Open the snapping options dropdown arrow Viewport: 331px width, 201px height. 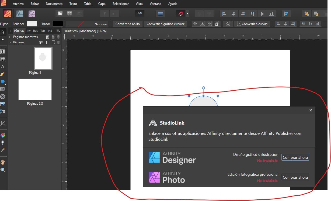pyautogui.click(x=187, y=14)
